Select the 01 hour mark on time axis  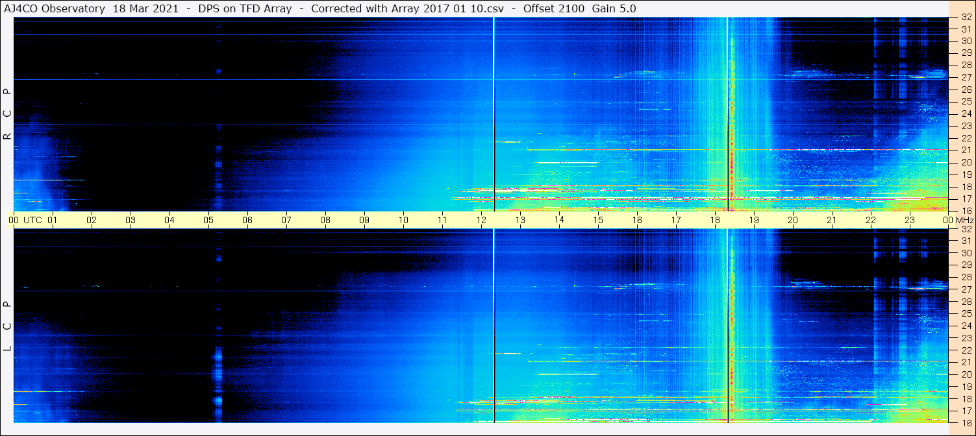click(x=53, y=220)
